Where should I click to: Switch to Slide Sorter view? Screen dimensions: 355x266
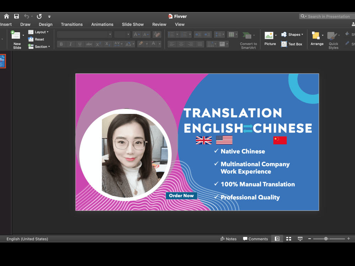pyautogui.click(x=289, y=239)
